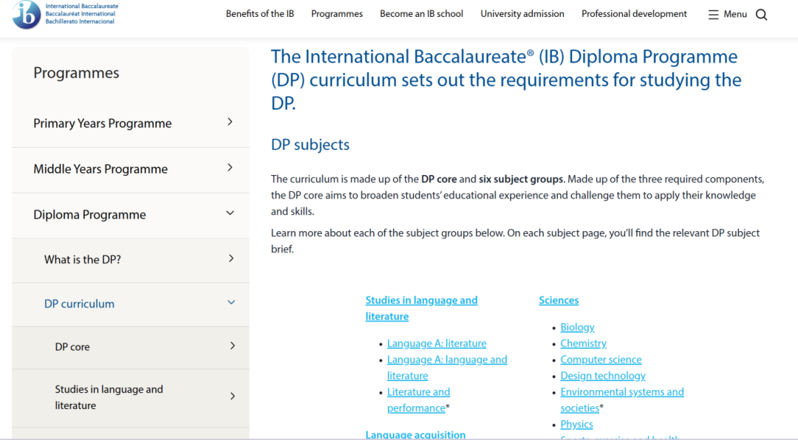This screenshot has height=440, width=798.
Task: Open the Sciences group heading link
Action: [x=559, y=300]
